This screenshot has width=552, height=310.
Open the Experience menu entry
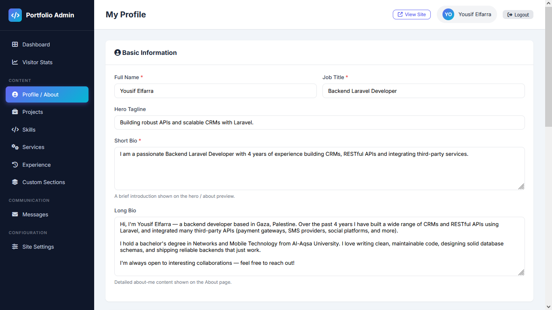(47, 165)
